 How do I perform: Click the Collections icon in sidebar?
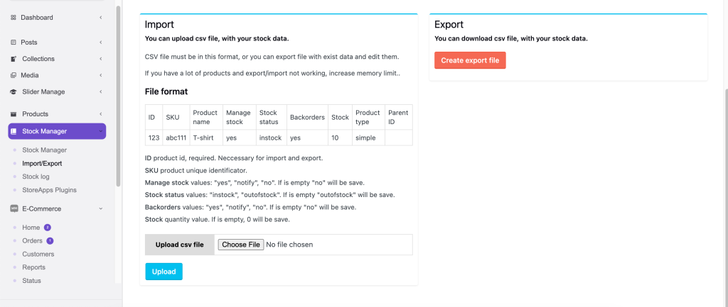coord(14,59)
